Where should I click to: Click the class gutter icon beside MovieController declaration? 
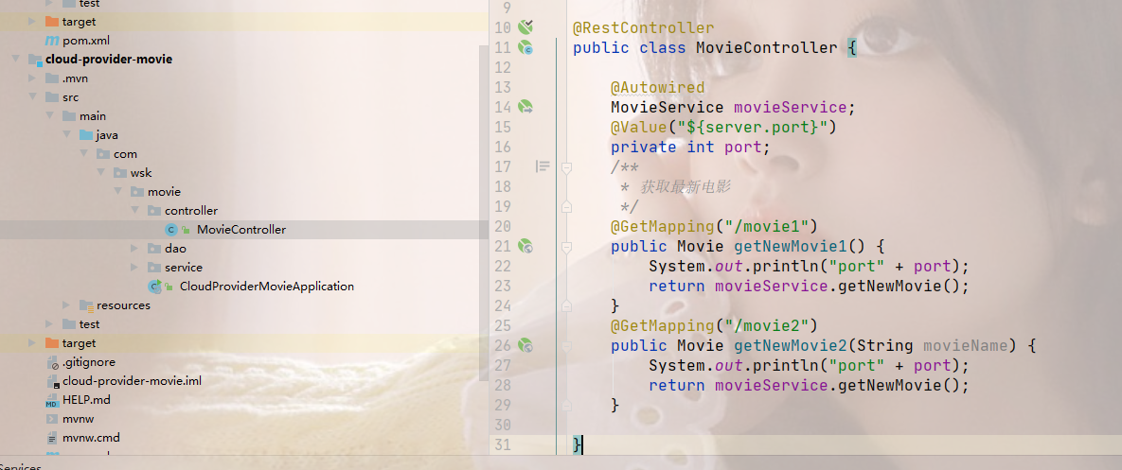tap(525, 48)
